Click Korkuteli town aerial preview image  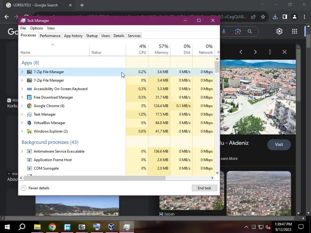tap(258, 97)
